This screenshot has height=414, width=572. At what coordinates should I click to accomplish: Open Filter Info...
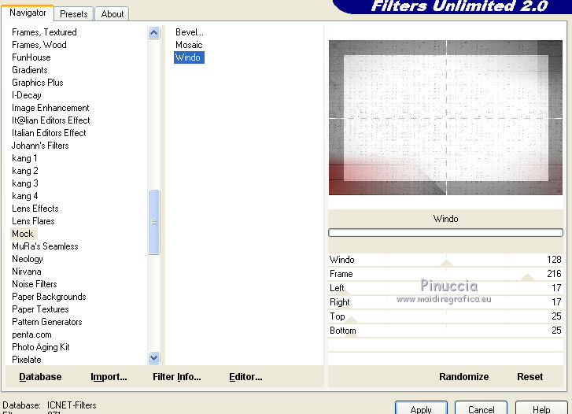click(x=176, y=377)
